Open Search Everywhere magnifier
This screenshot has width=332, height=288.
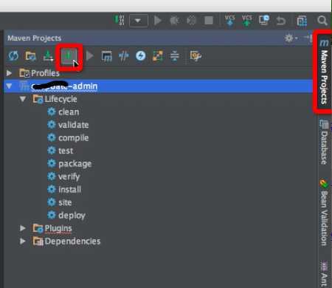[322, 21]
